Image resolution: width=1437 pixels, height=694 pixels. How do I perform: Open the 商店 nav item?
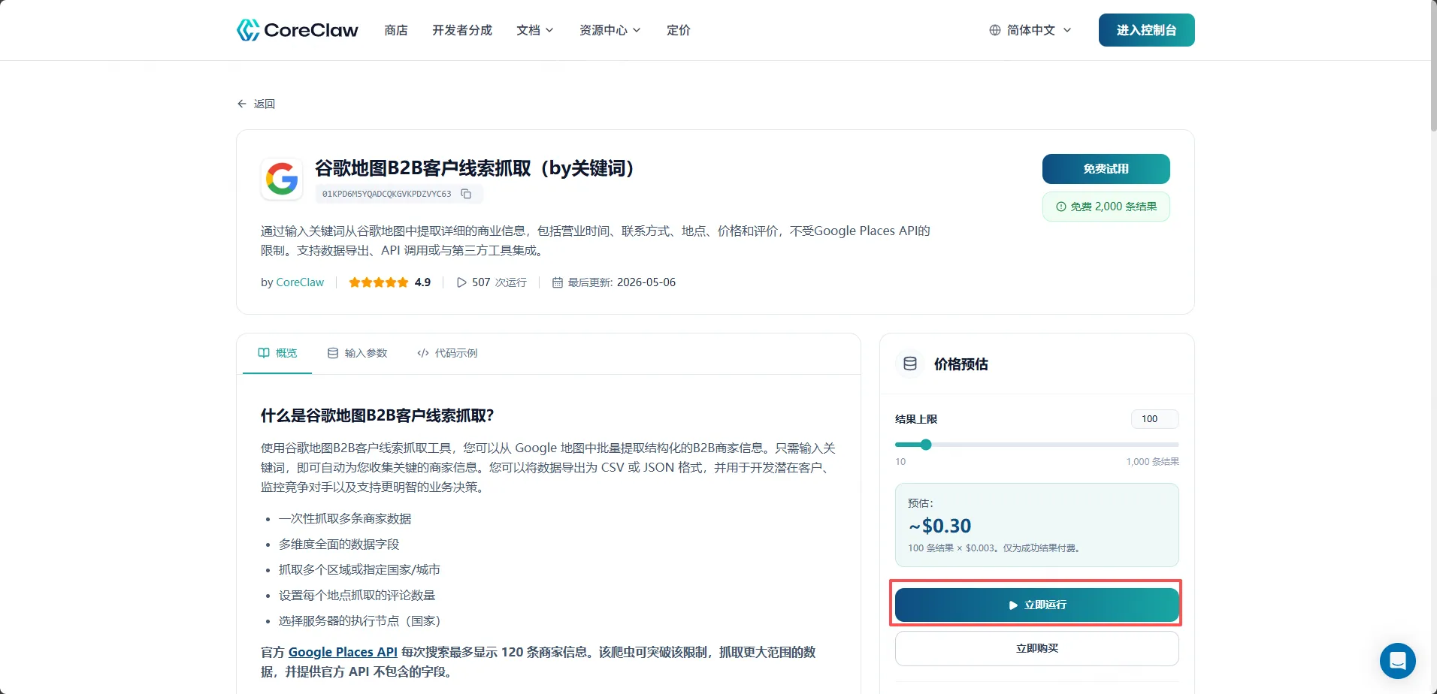tap(396, 30)
